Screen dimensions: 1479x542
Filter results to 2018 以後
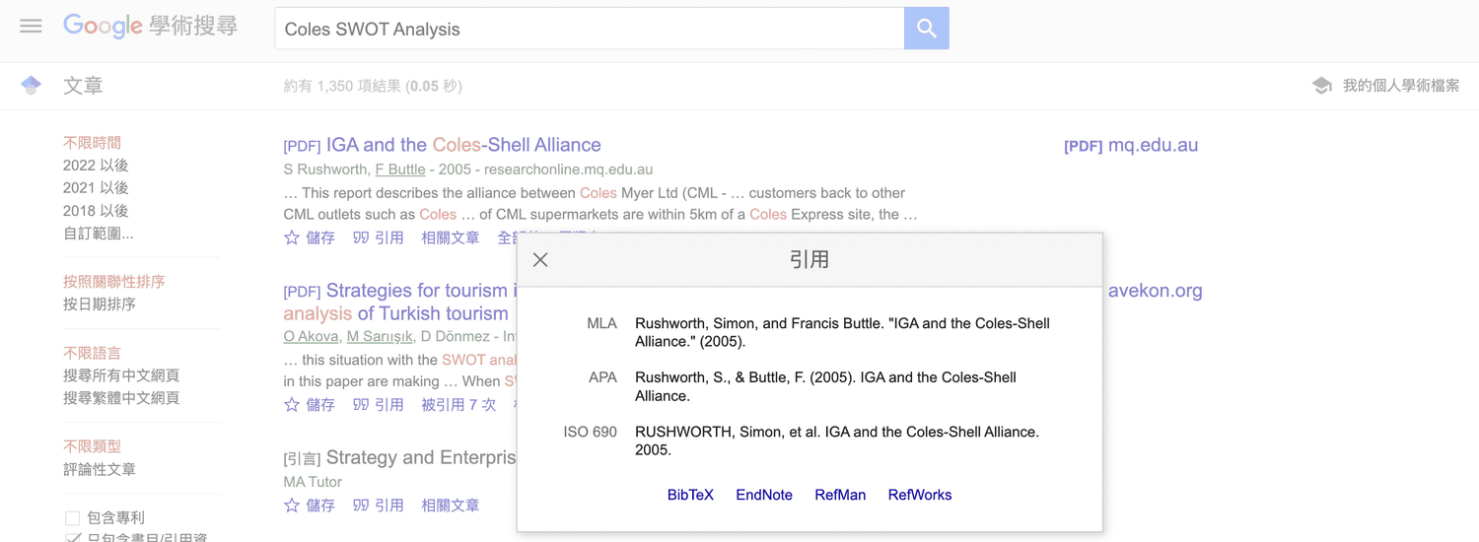[x=96, y=211]
